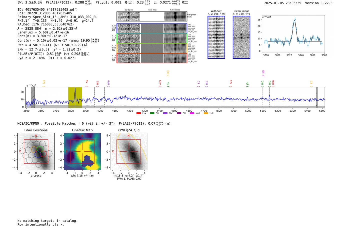This screenshot has width=350, height=238.
Task: Click the red SiII line marker
Action: 97,84
